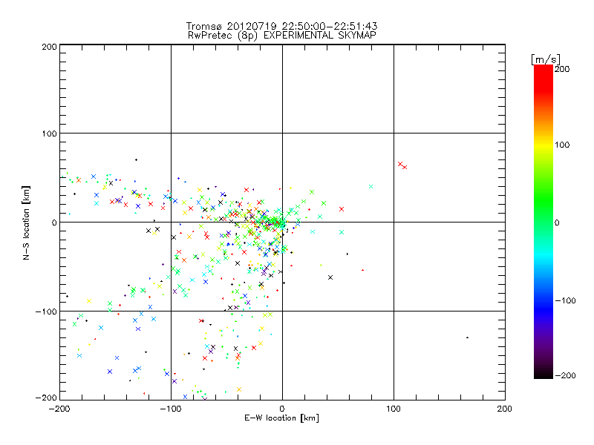This screenshot has height=445, width=594.
Task: Click the [m/s] unit label above color bar
Action: pos(544,58)
